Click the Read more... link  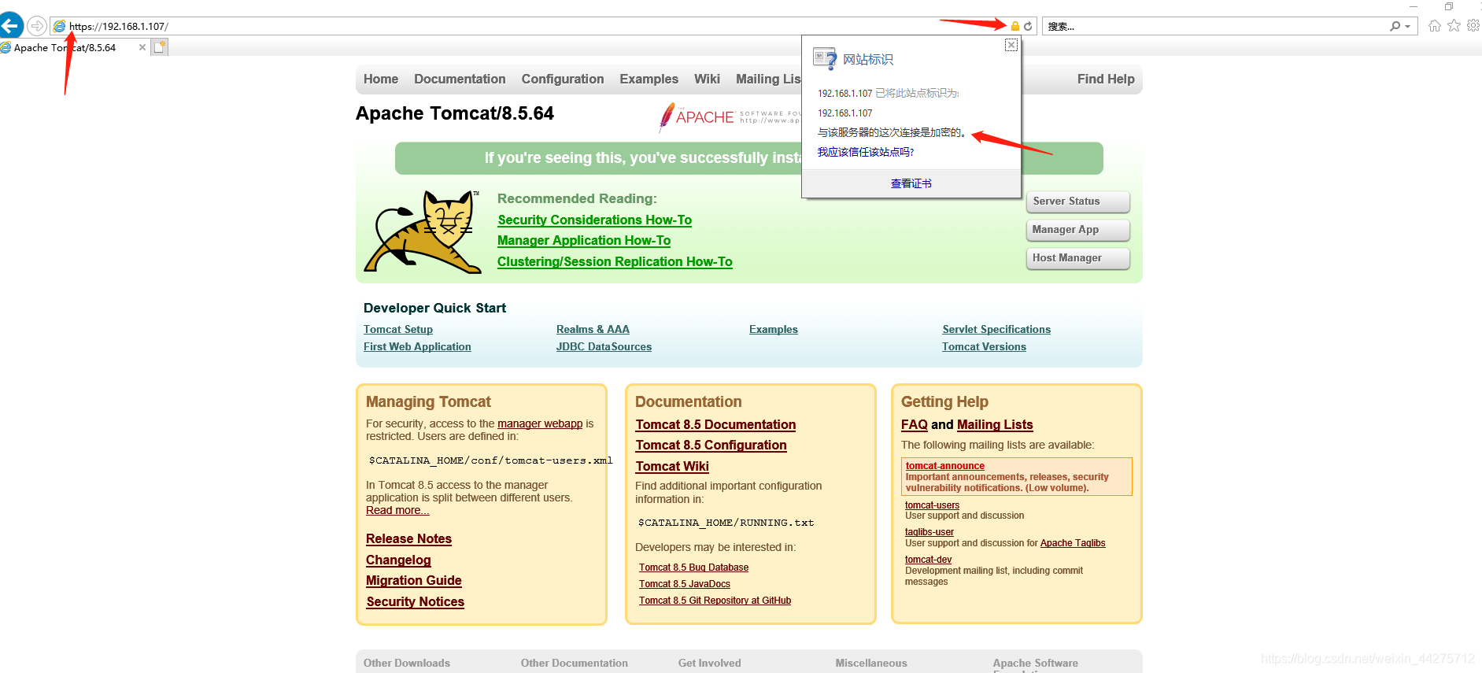coord(397,510)
